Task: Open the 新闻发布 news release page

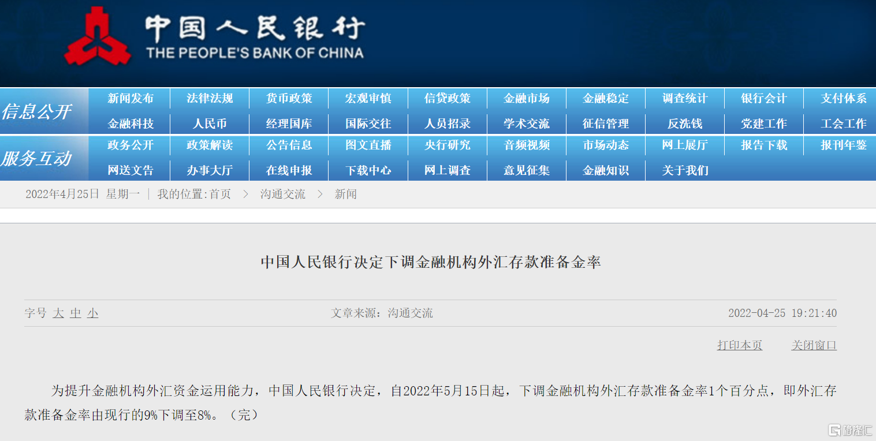Action: 129,98
